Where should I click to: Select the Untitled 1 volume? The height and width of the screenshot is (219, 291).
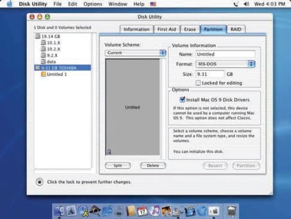54,74
